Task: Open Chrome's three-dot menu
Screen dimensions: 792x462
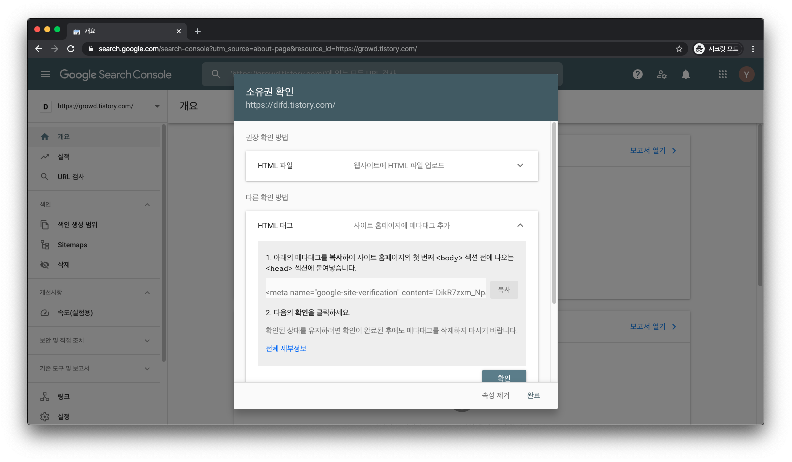Action: (753, 49)
